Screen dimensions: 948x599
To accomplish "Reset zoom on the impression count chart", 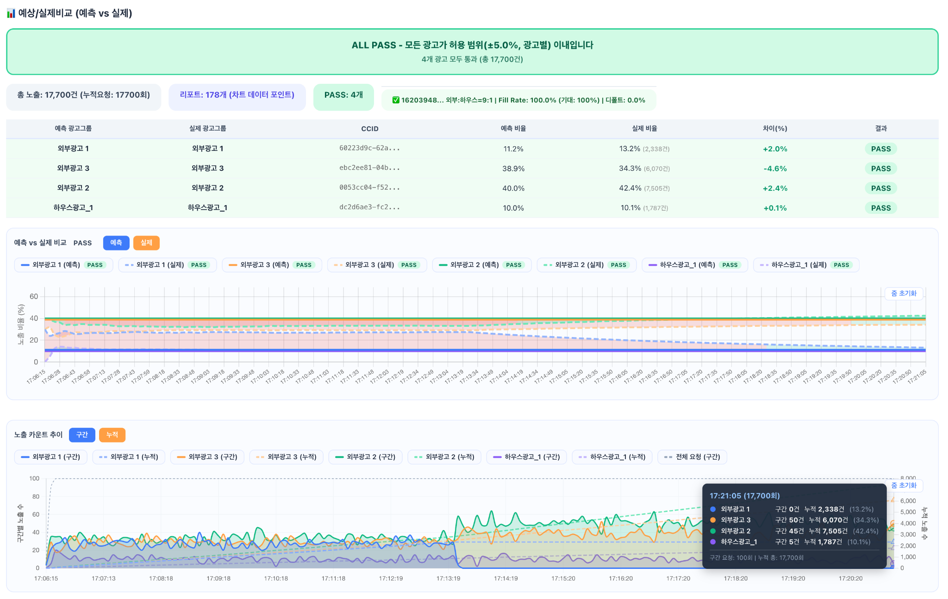I will [904, 486].
